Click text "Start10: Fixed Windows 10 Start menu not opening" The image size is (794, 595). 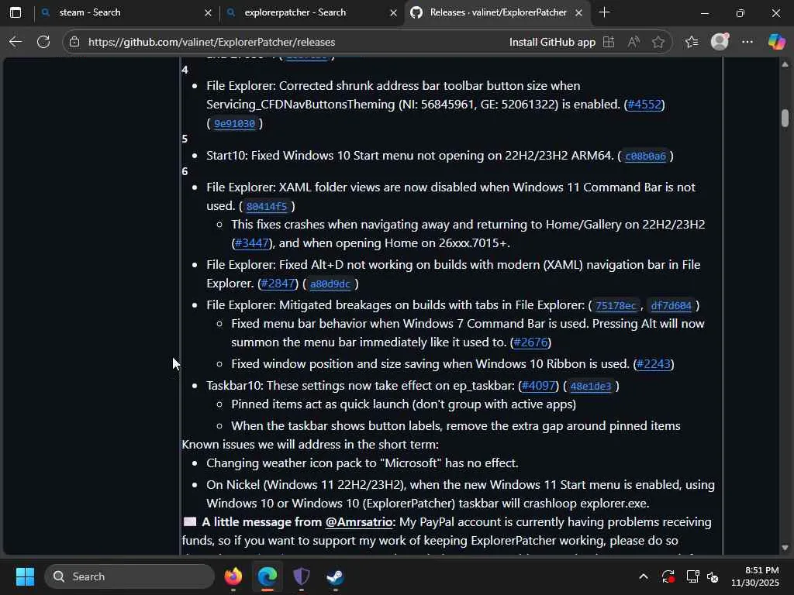coord(347,155)
